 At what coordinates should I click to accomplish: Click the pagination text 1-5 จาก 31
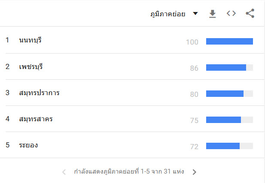point(155,171)
